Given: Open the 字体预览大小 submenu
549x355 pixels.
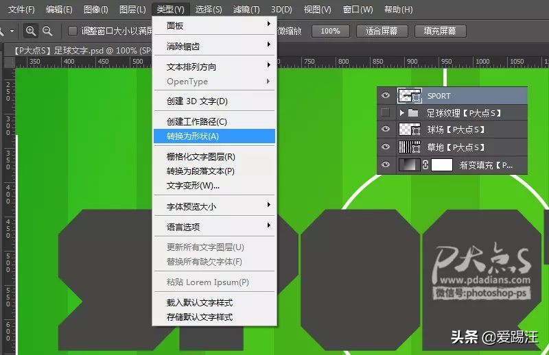Looking at the screenshot, I should tap(214, 206).
